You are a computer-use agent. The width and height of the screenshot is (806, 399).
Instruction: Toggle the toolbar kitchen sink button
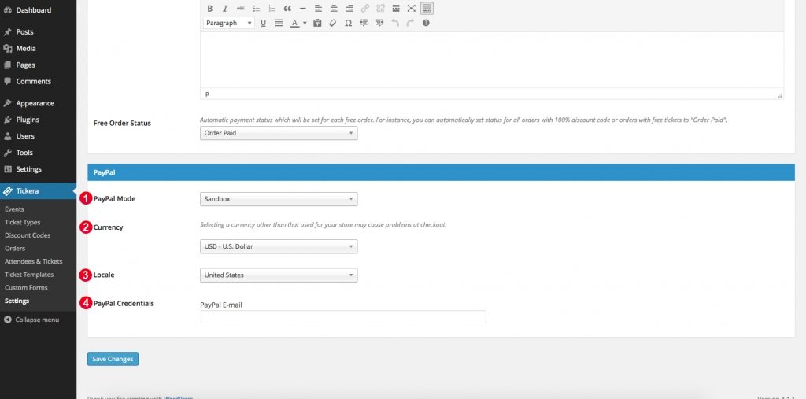[426, 9]
